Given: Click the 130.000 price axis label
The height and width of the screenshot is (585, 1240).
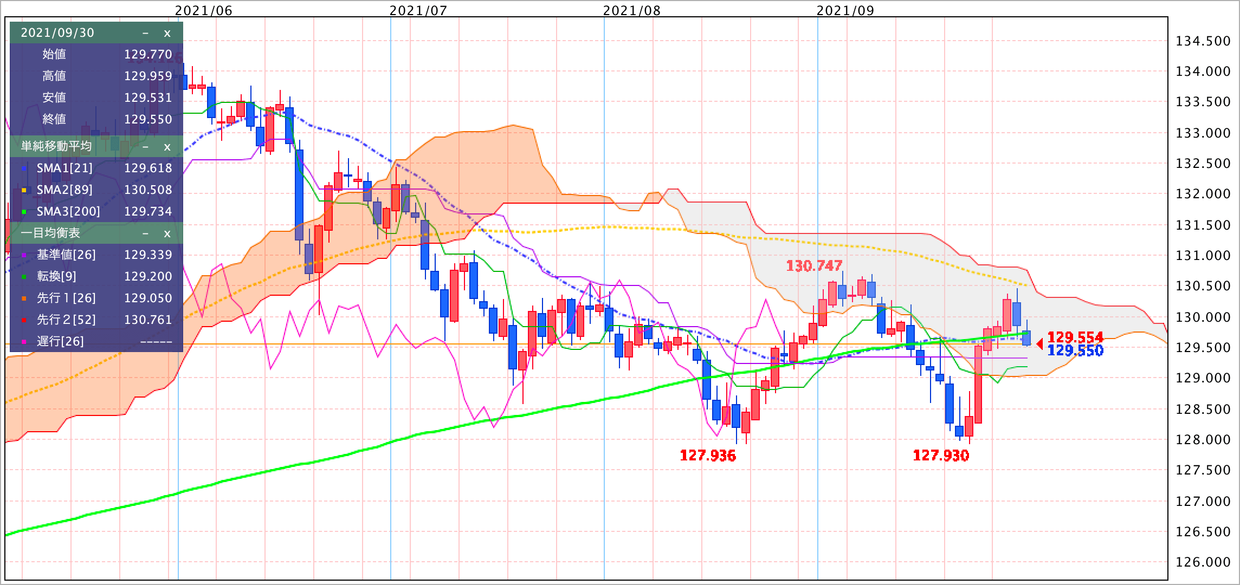Looking at the screenshot, I should tap(1203, 317).
